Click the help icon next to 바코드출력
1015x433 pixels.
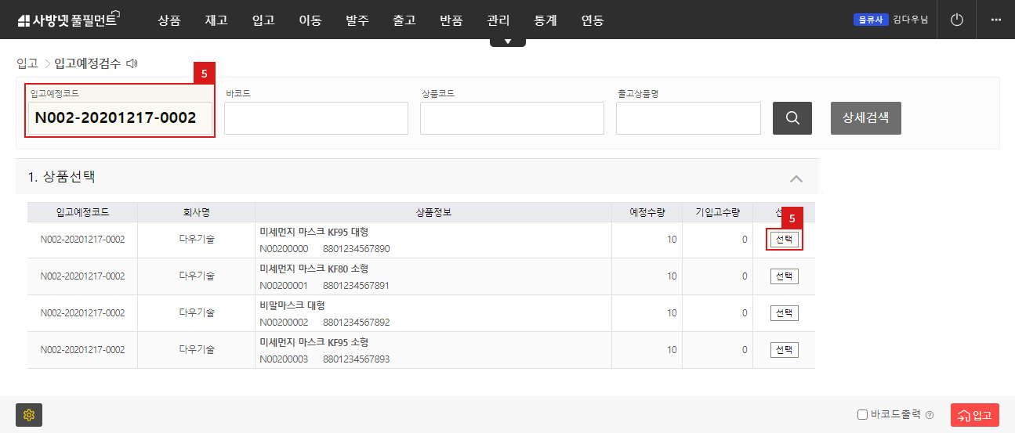(x=930, y=415)
